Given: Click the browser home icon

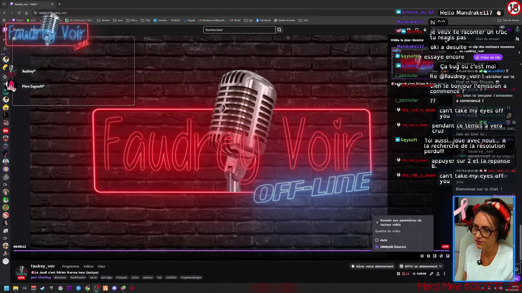Looking at the screenshot, I should (x=26, y=13).
